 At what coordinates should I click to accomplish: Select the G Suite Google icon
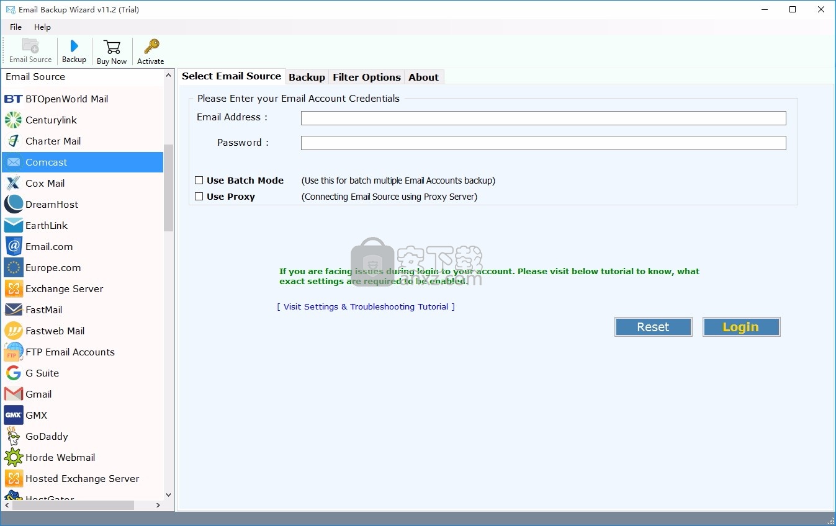tap(13, 373)
